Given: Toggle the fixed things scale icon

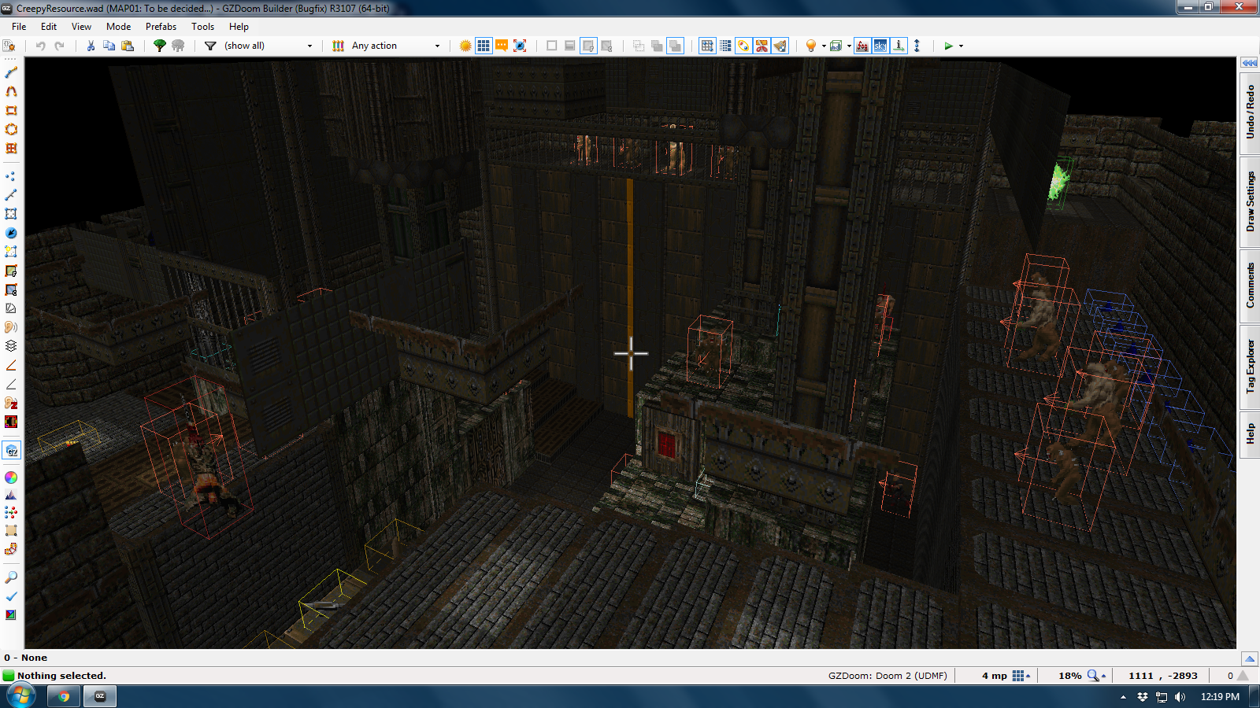Looking at the screenshot, I should pos(520,46).
